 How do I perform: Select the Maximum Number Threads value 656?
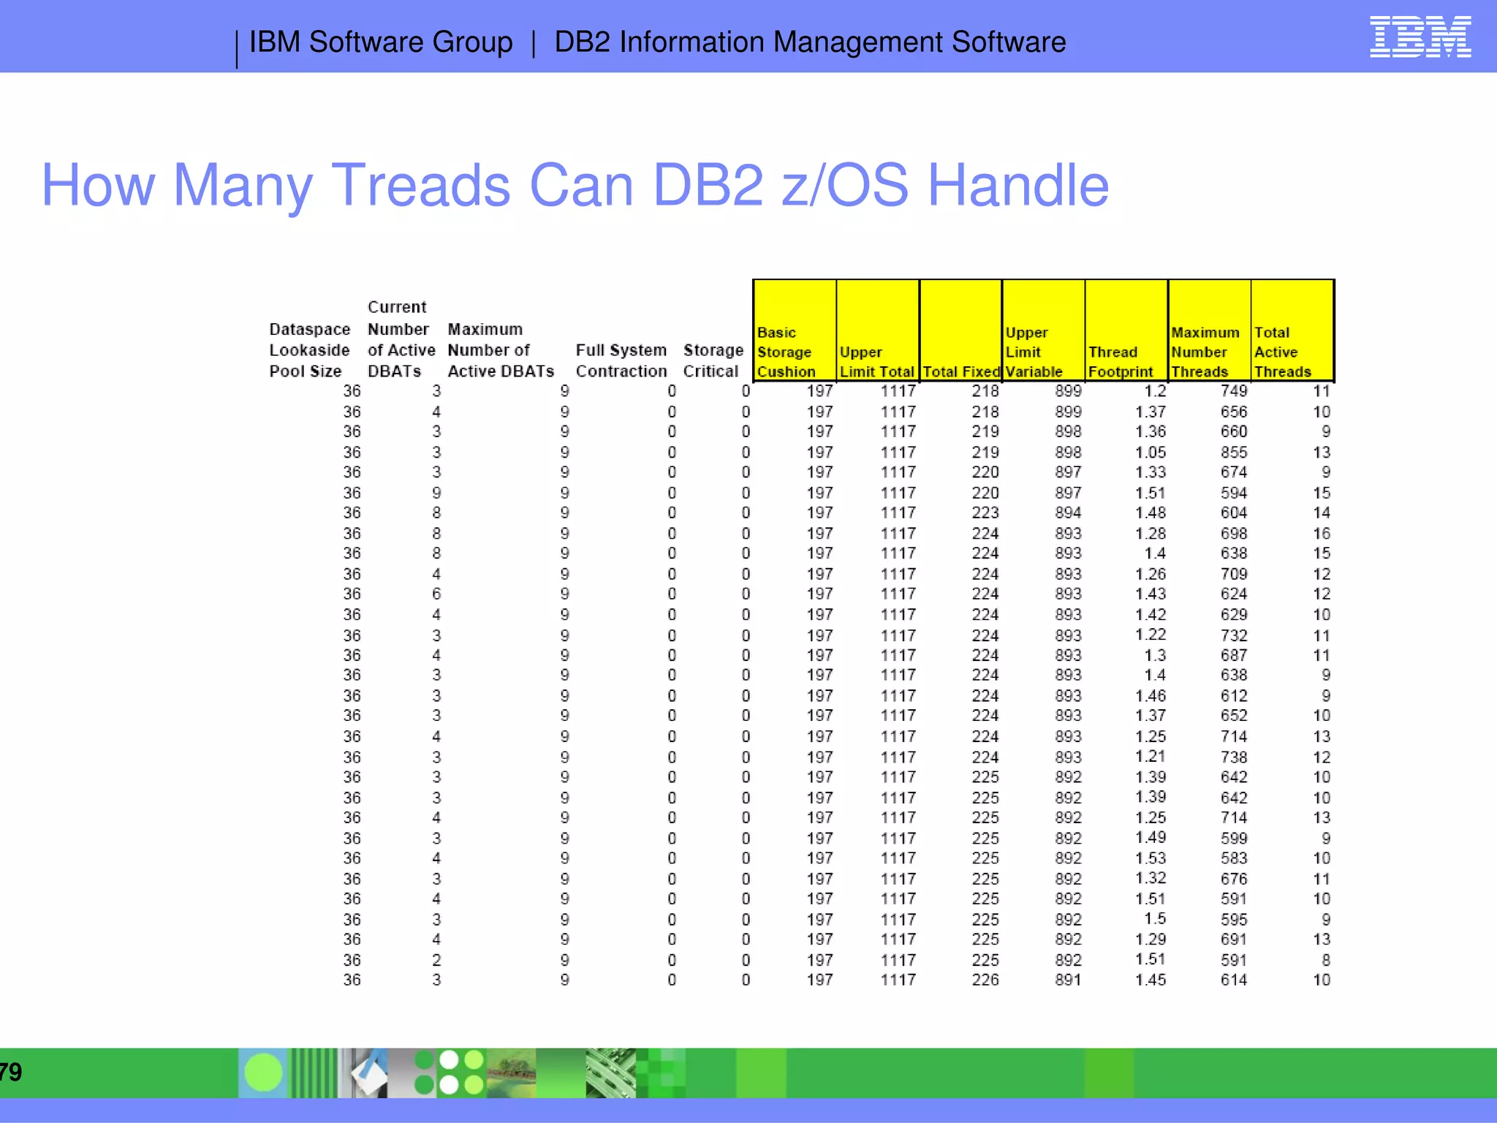1234,412
